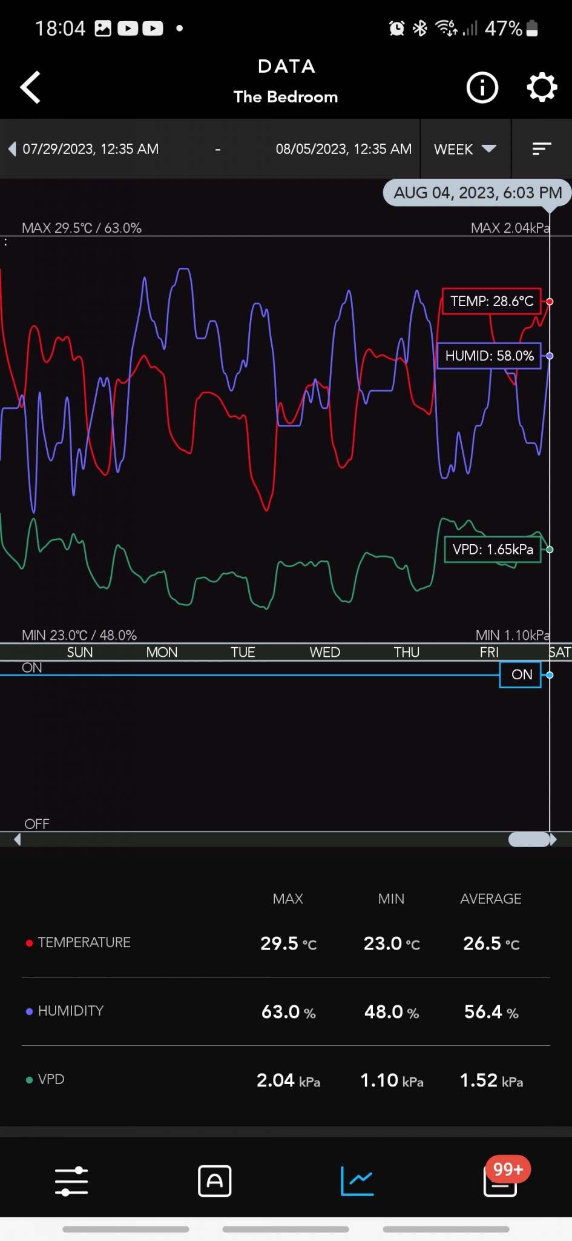Tap the back arrow icon

click(x=30, y=87)
